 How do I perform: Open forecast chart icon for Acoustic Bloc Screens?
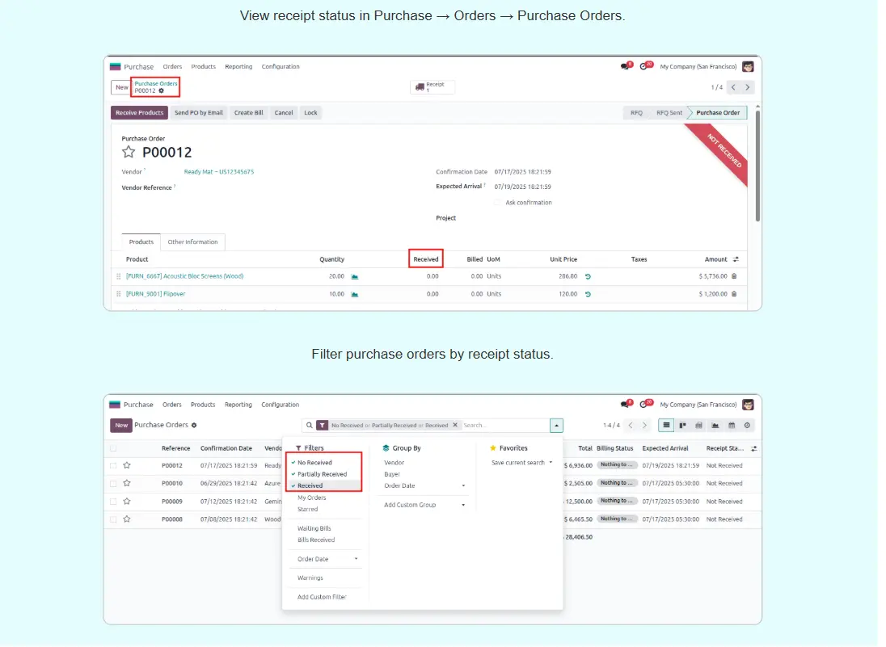click(x=354, y=276)
